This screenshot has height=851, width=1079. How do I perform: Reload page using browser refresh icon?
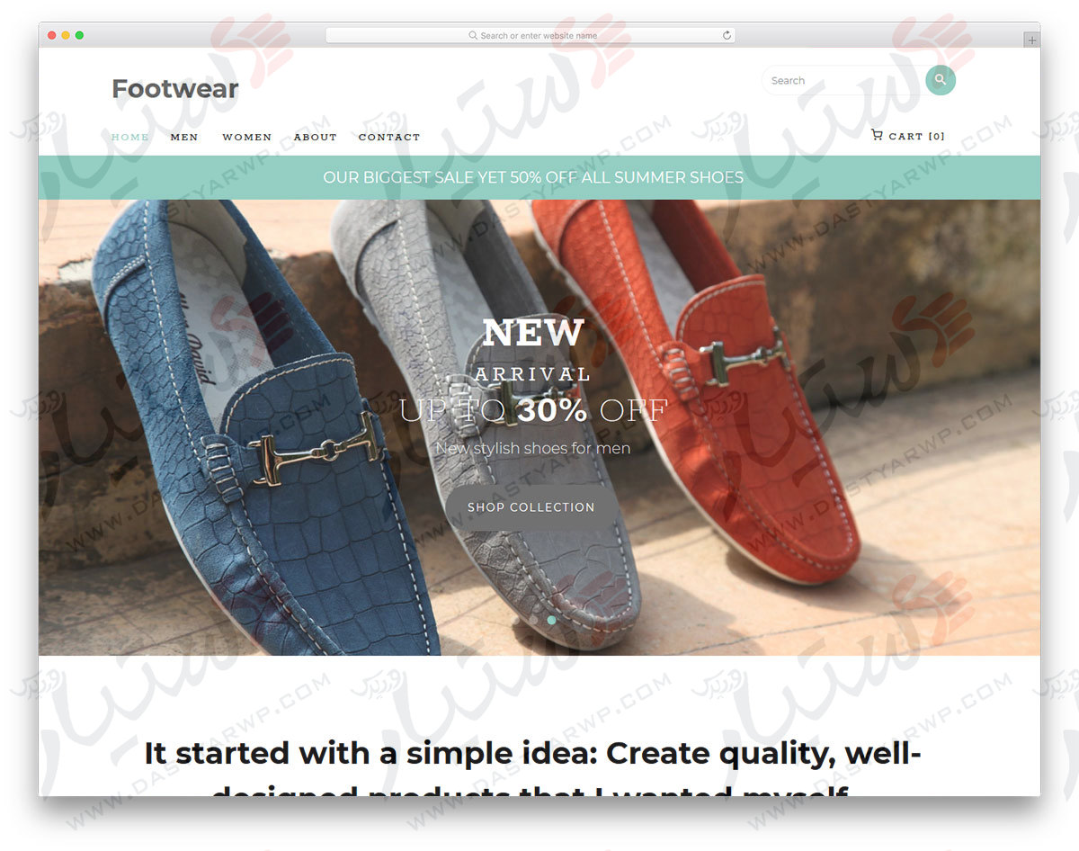pyautogui.click(x=727, y=35)
